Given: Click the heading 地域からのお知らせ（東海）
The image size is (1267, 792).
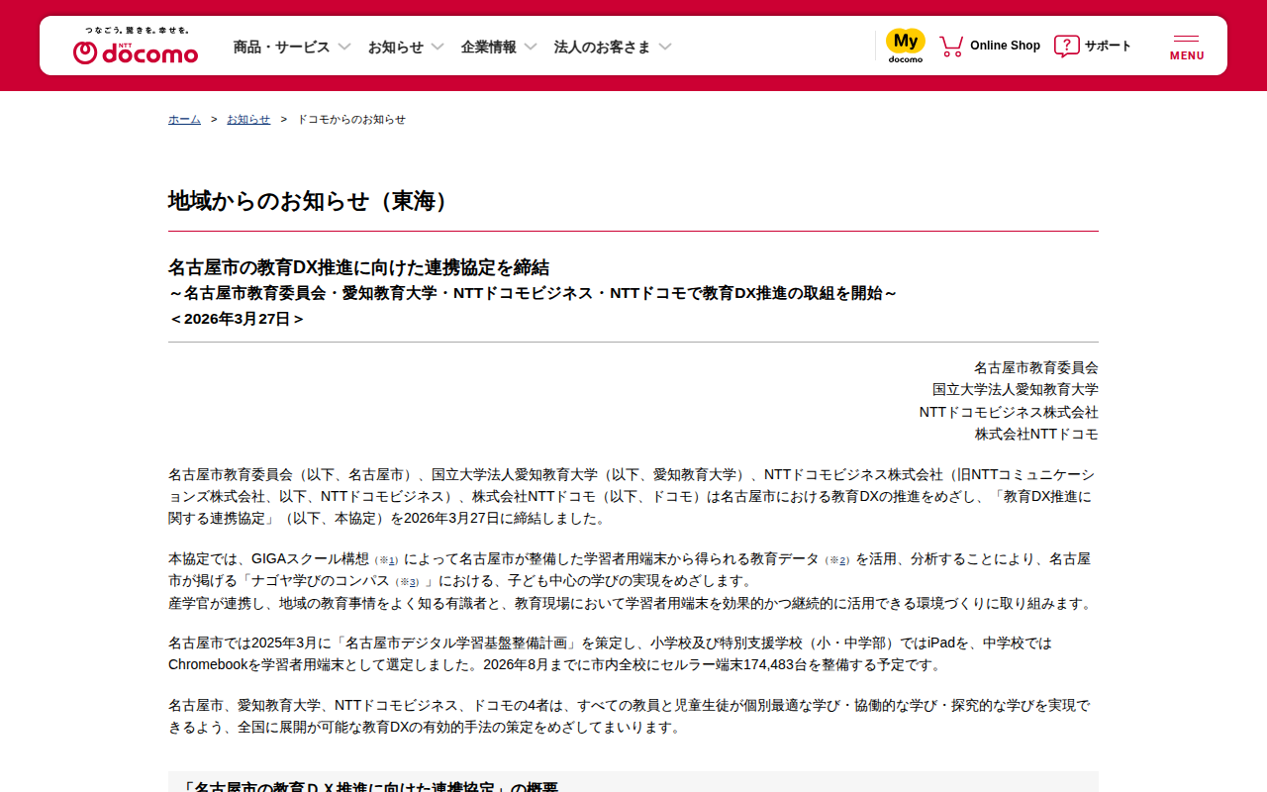Looking at the screenshot, I should coord(313,201).
